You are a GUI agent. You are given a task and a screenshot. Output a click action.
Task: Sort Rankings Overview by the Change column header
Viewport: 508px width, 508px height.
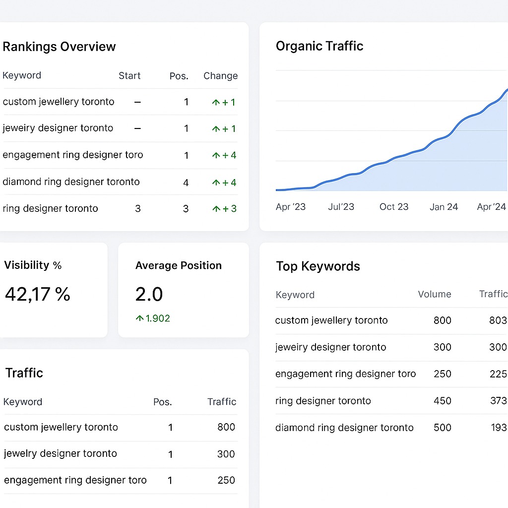(x=220, y=76)
